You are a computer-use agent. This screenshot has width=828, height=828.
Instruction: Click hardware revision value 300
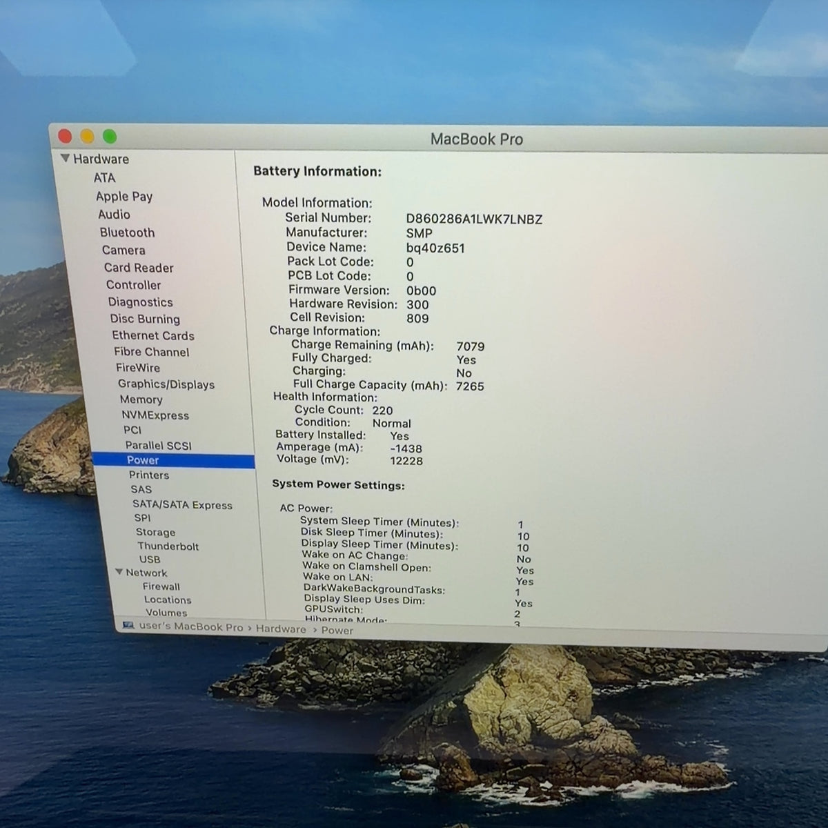coord(417,304)
